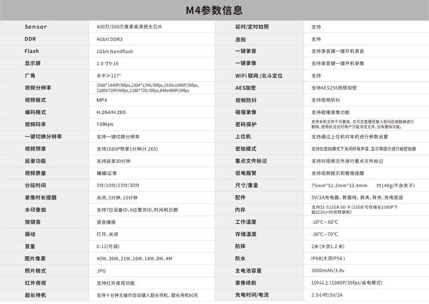Click the value '1Gbit Nandflash'

tap(114, 52)
